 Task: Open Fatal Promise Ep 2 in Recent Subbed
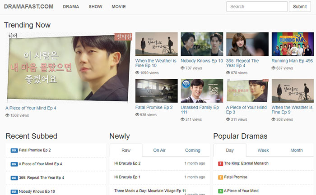[x=35, y=150]
